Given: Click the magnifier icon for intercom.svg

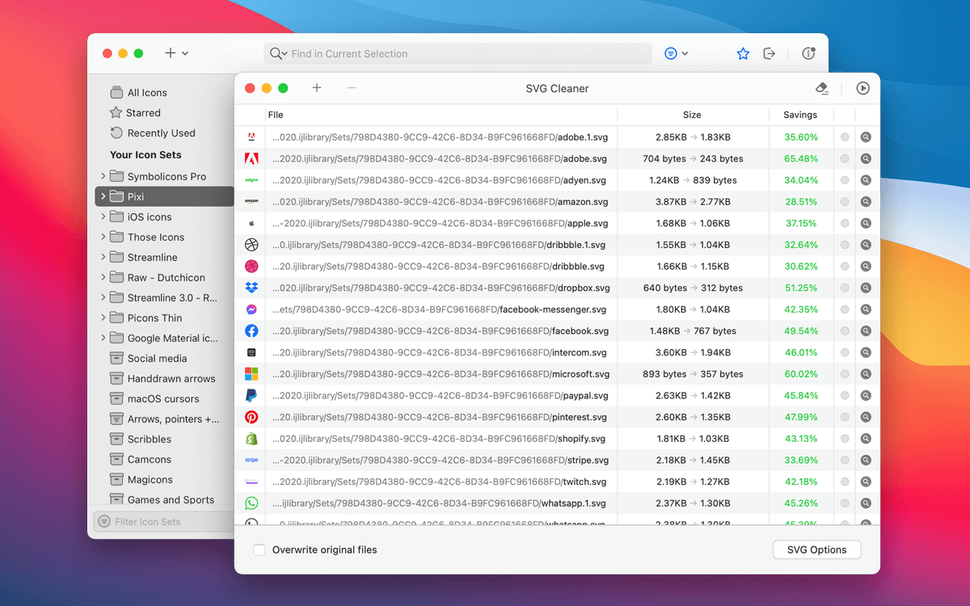Looking at the screenshot, I should pyautogui.click(x=866, y=352).
